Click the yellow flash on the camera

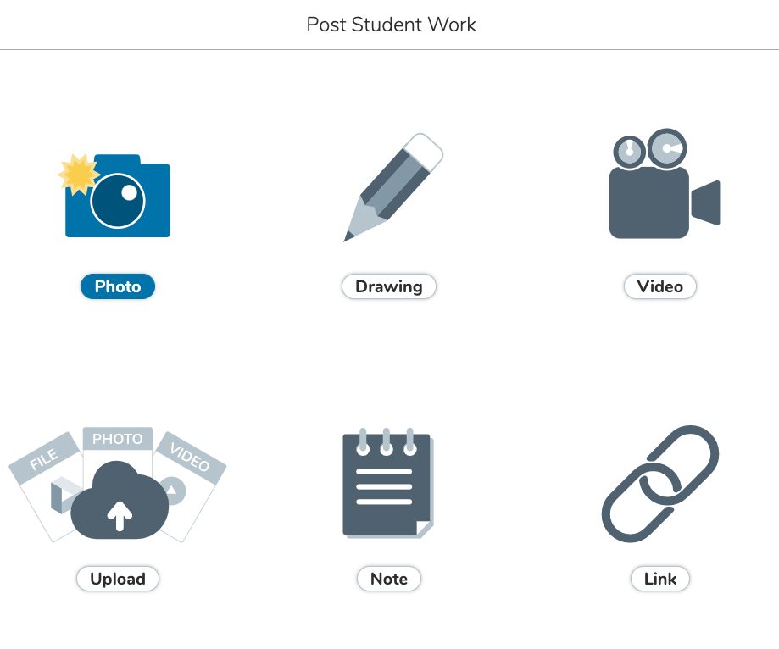point(78,175)
